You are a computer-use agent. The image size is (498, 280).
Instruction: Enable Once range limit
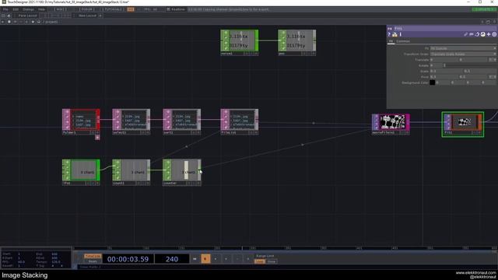point(272,261)
